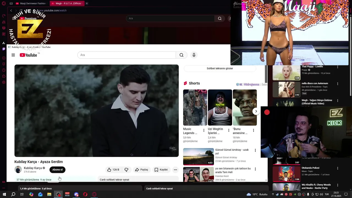Play Güncel Gürsel Artıktay - uzak yol

199,156
